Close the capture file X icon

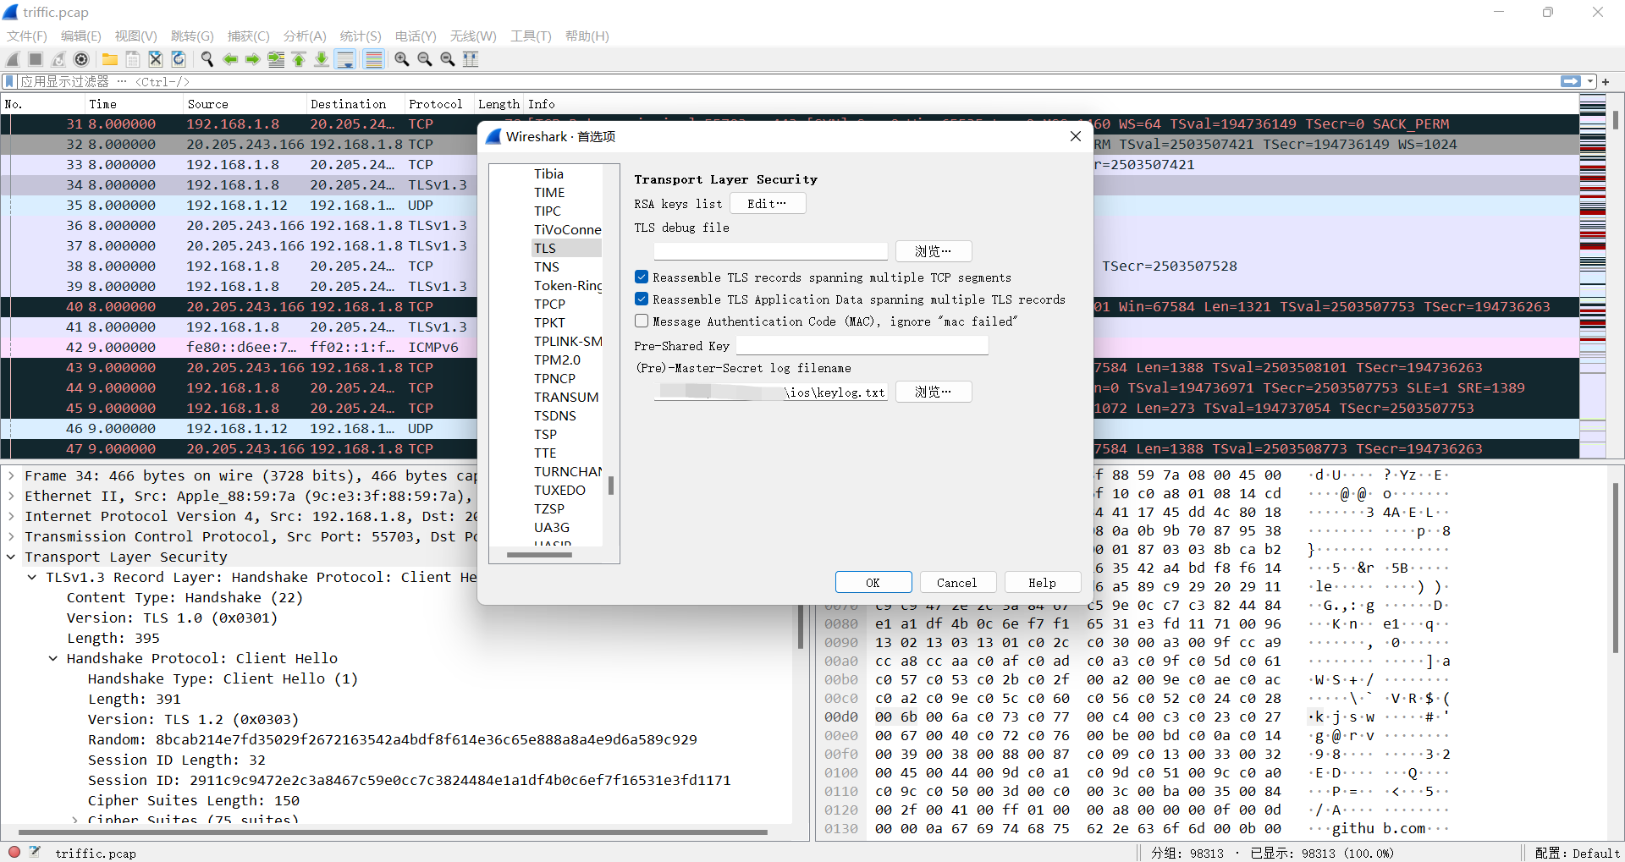(x=156, y=59)
